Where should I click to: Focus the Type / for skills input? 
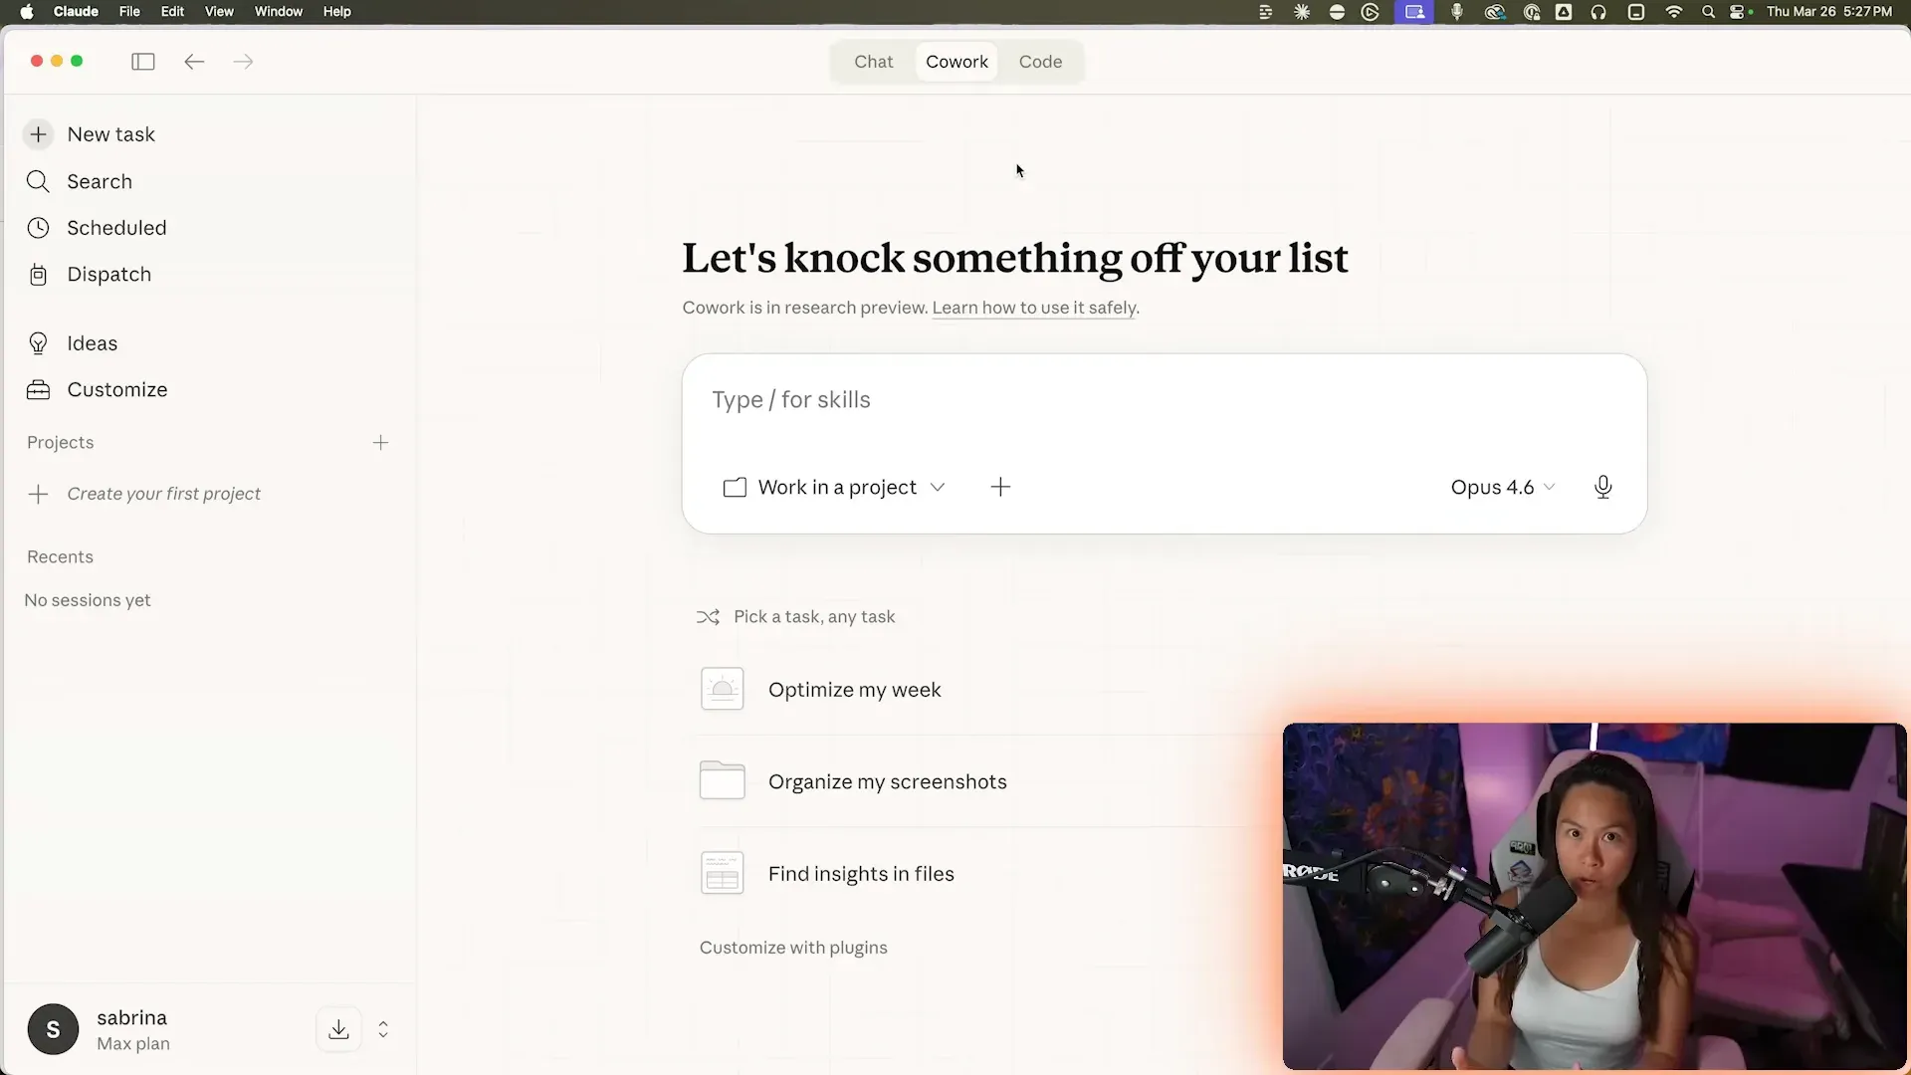(x=1165, y=400)
